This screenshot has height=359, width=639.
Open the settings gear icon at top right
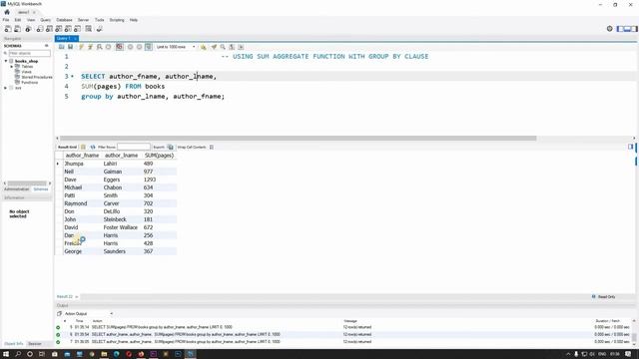(x=610, y=29)
